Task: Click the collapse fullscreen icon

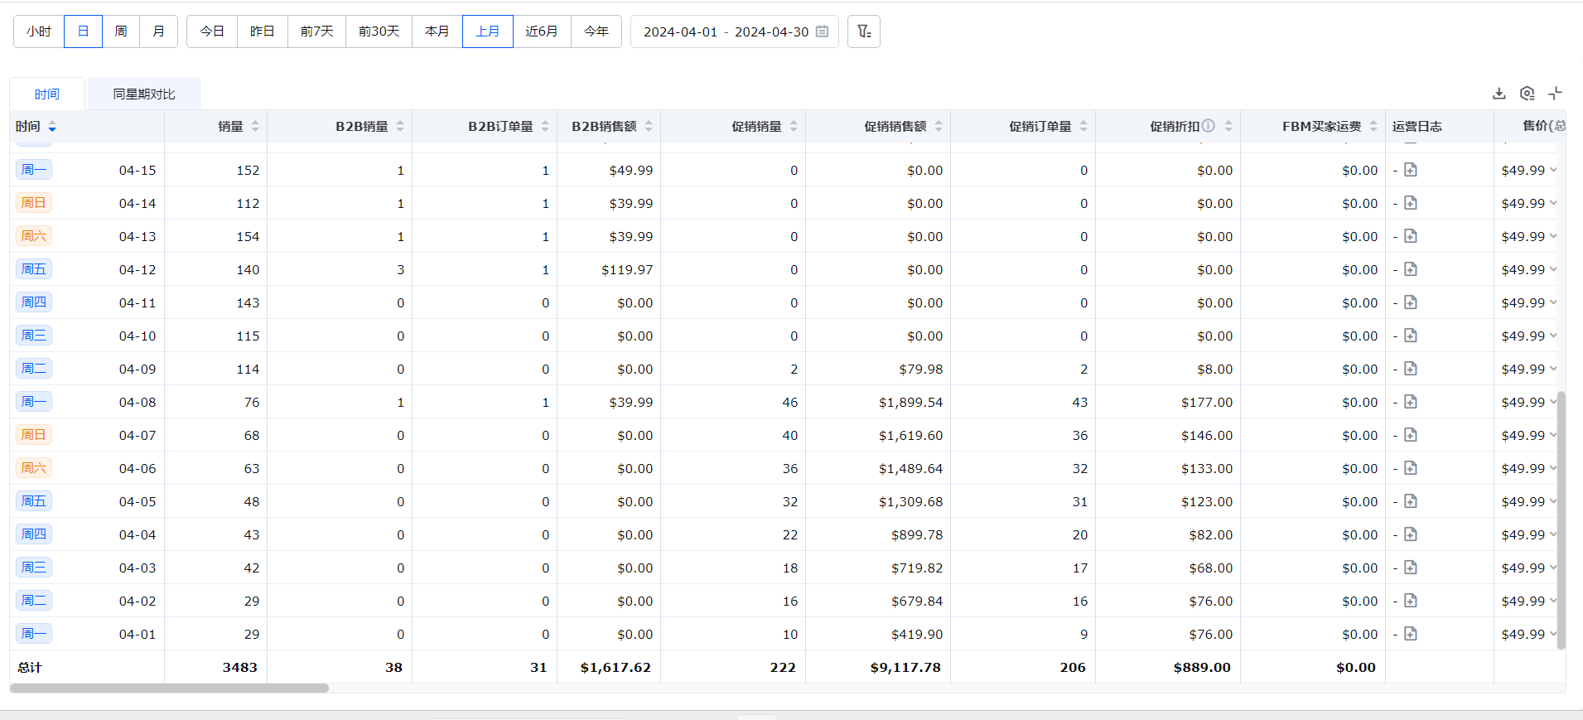Action: click(x=1555, y=94)
